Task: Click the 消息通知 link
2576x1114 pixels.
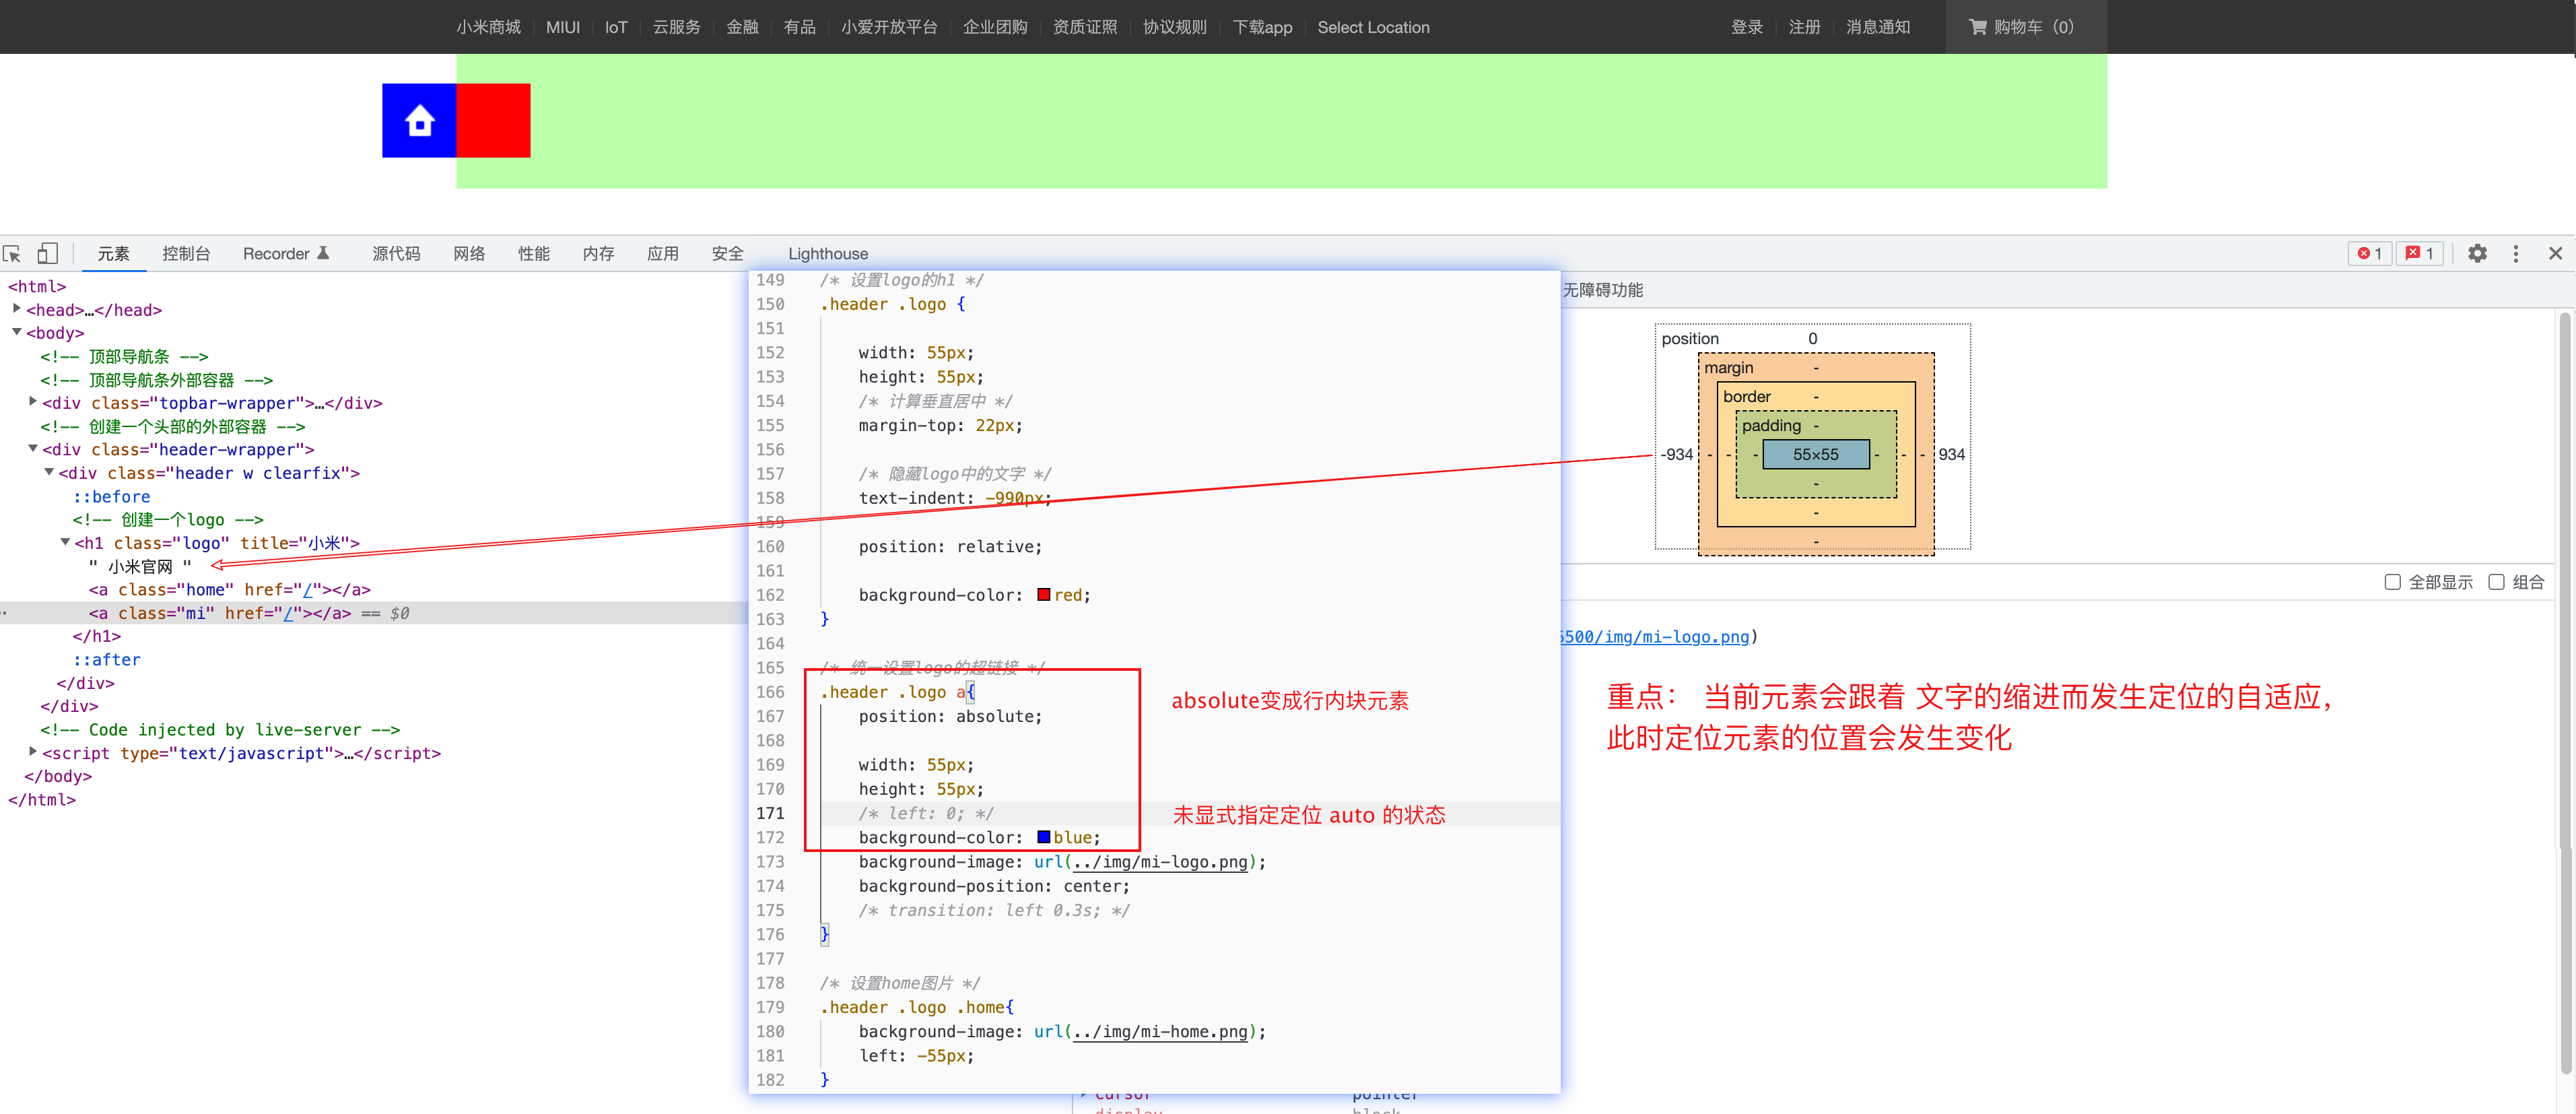Action: [x=1878, y=27]
